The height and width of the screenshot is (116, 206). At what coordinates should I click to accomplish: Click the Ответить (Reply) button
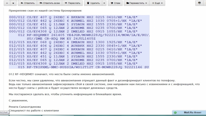pyautogui.click(x=28, y=3)
